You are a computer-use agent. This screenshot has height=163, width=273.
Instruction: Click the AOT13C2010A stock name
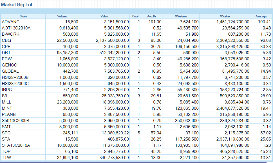(x=16, y=28)
